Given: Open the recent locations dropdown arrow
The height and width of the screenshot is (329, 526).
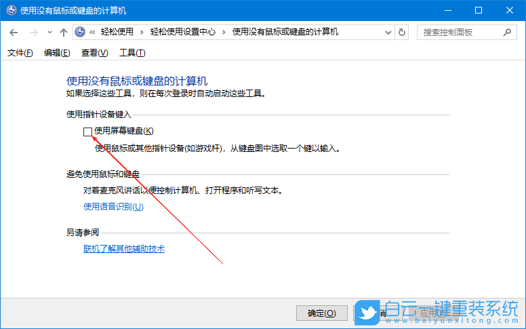Looking at the screenshot, I should tap(49, 33).
